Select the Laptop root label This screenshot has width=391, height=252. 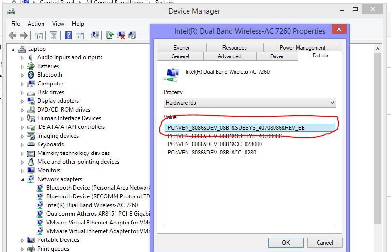pyautogui.click(x=37, y=49)
